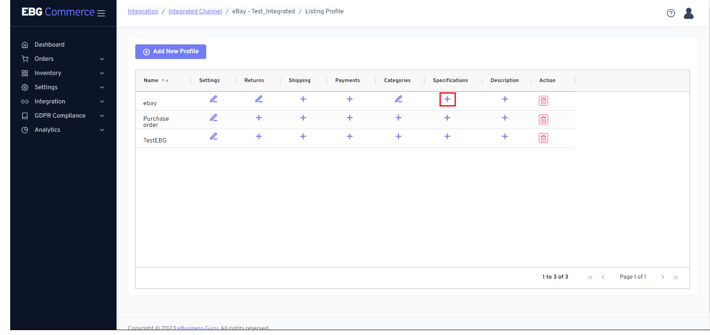The height and width of the screenshot is (335, 710).
Task: Open the help question mark icon
Action: 671,13
